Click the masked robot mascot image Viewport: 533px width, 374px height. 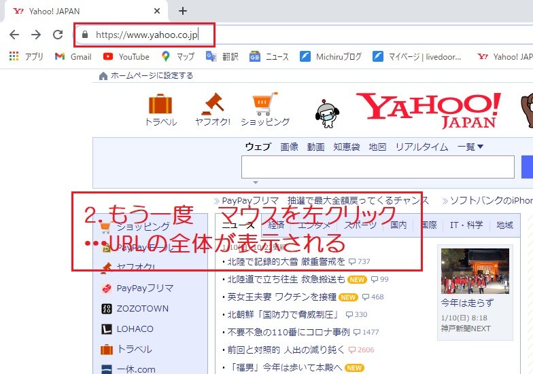pos(328,114)
